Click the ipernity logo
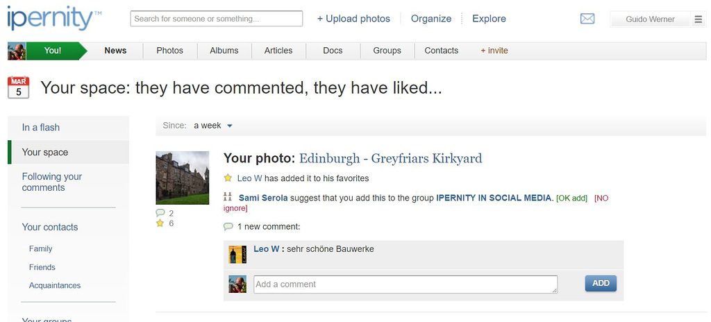Screen dimensions: 711x322 (x=54, y=19)
